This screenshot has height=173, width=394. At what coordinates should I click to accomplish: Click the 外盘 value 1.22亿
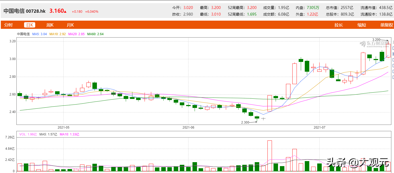pyautogui.click(x=312, y=14)
